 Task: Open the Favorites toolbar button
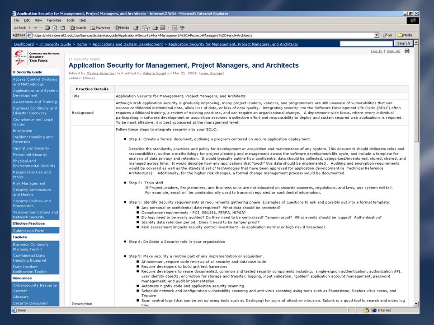pos(100,28)
